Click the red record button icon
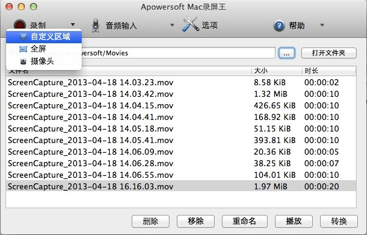Image resolution: width=367 pixels, height=235 pixels. 20,24
